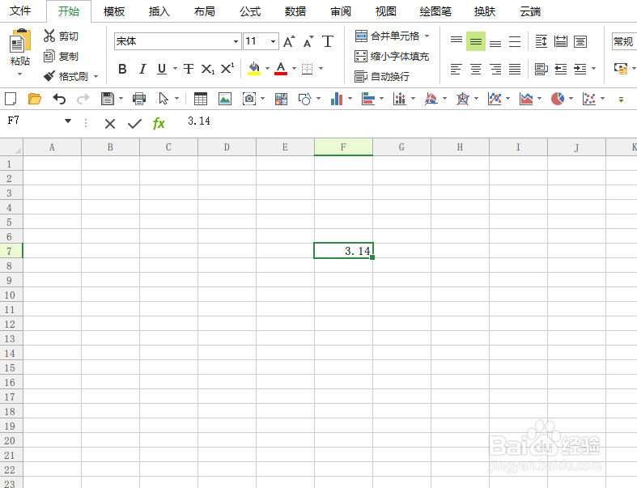Open font color dropdown arrow

click(x=294, y=68)
